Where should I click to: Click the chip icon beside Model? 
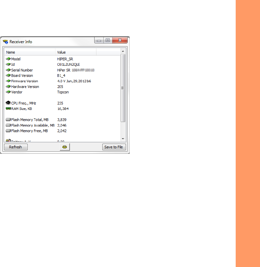point(8,59)
